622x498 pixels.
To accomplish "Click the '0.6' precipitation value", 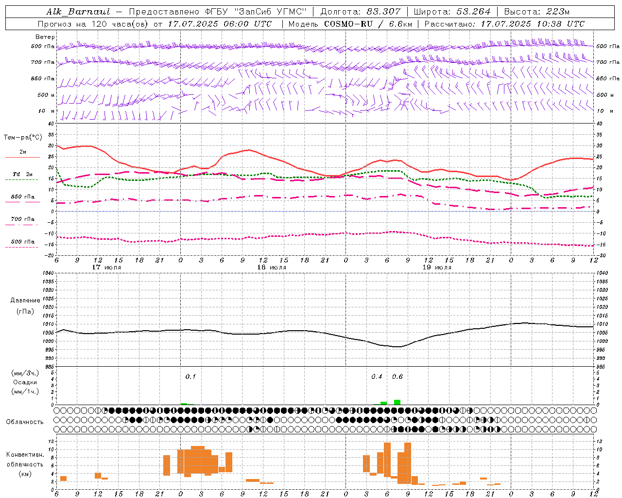I will point(397,377).
